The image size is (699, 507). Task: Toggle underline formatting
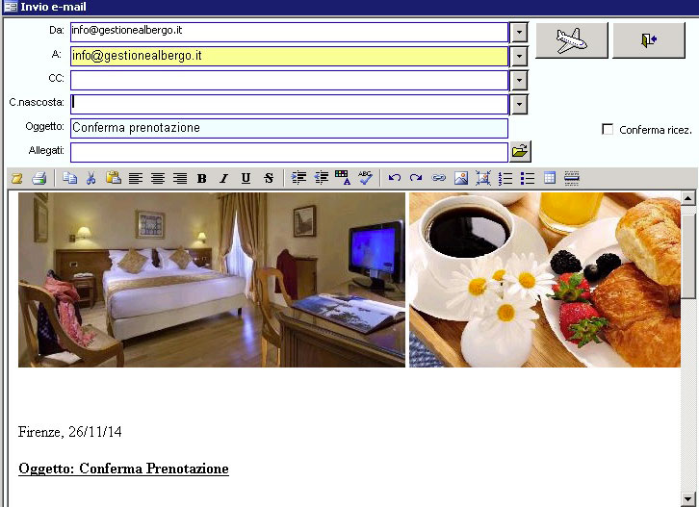[246, 178]
